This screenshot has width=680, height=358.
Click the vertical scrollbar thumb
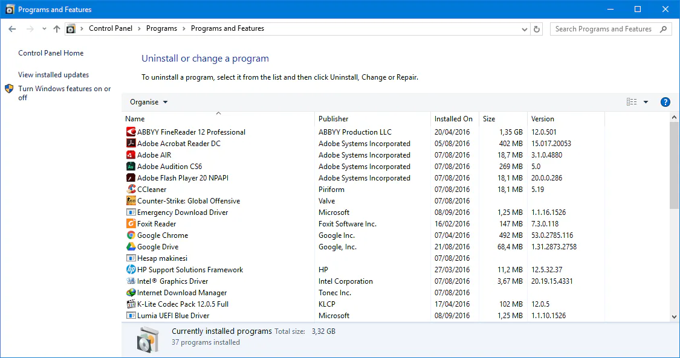click(674, 167)
